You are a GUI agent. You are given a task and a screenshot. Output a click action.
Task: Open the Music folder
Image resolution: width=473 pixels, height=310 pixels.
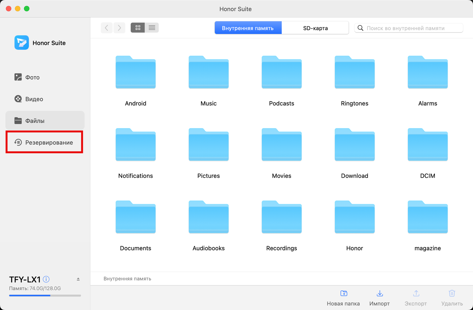coord(208,72)
